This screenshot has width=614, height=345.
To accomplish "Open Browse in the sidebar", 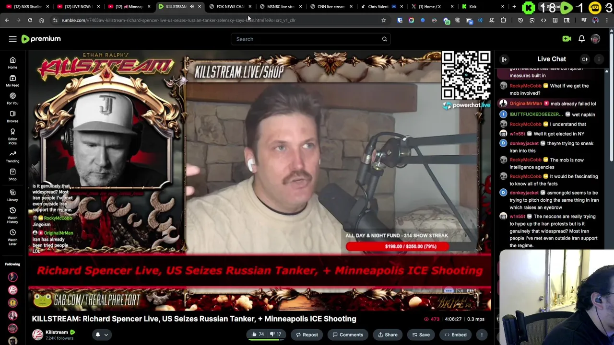I will [x=12, y=116].
